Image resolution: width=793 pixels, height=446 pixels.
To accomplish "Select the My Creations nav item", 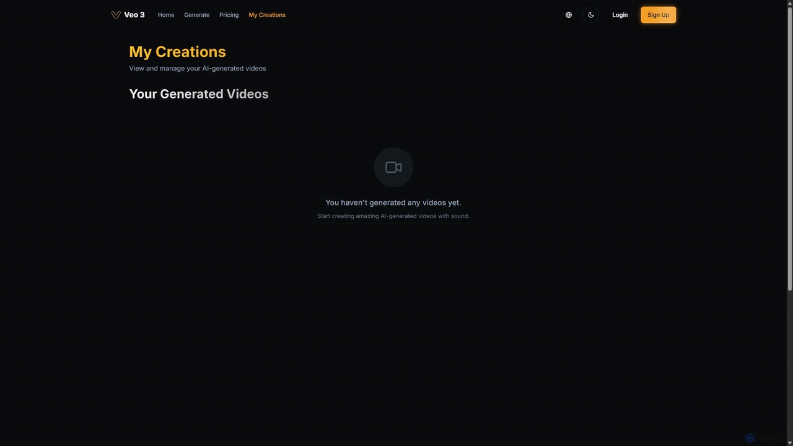I will pyautogui.click(x=267, y=15).
